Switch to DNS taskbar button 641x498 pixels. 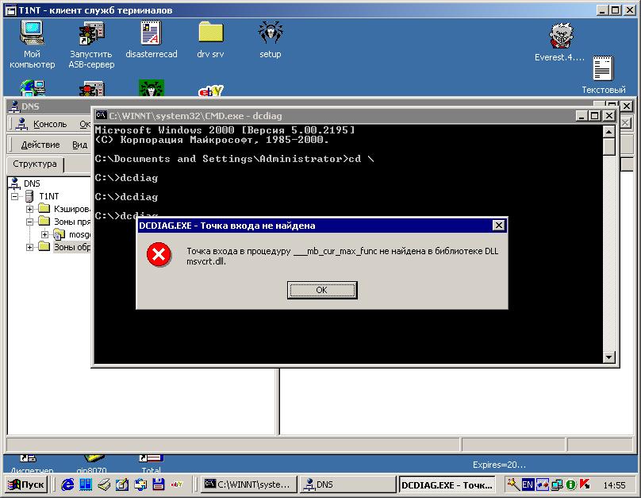tap(347, 485)
